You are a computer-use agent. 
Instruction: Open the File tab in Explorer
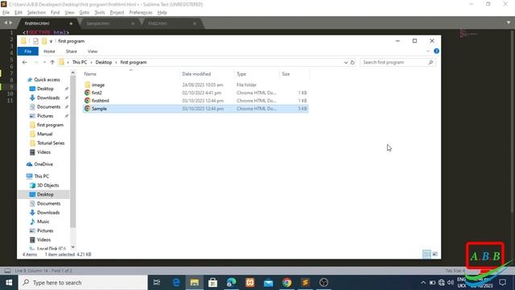tap(28, 52)
